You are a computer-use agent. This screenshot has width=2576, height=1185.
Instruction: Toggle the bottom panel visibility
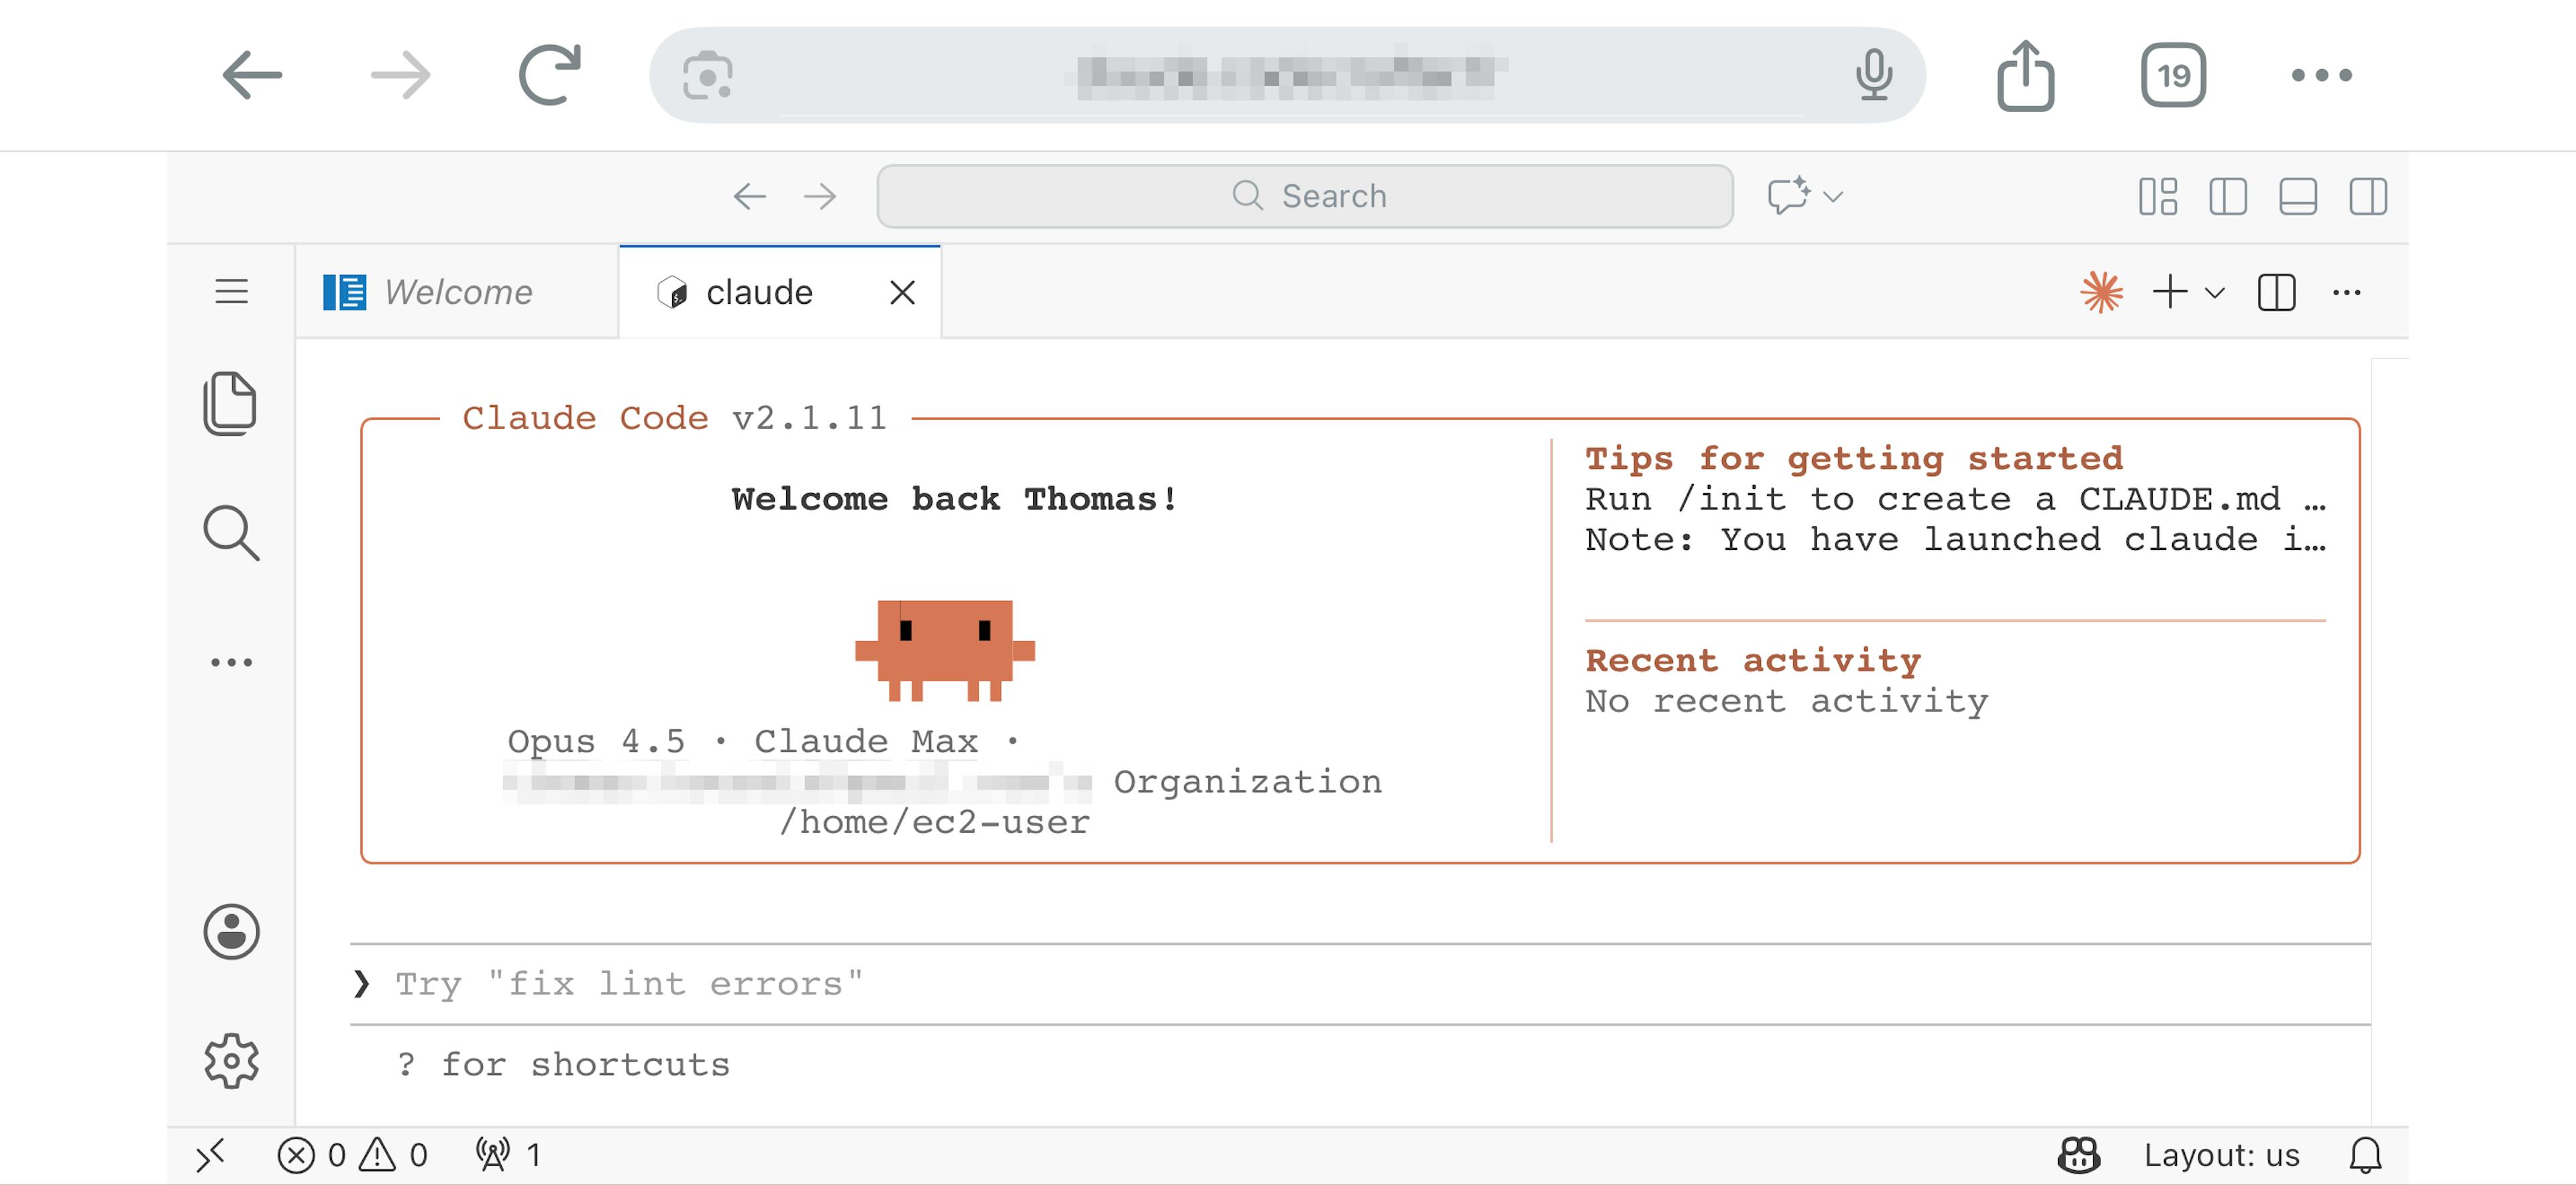tap(2297, 197)
